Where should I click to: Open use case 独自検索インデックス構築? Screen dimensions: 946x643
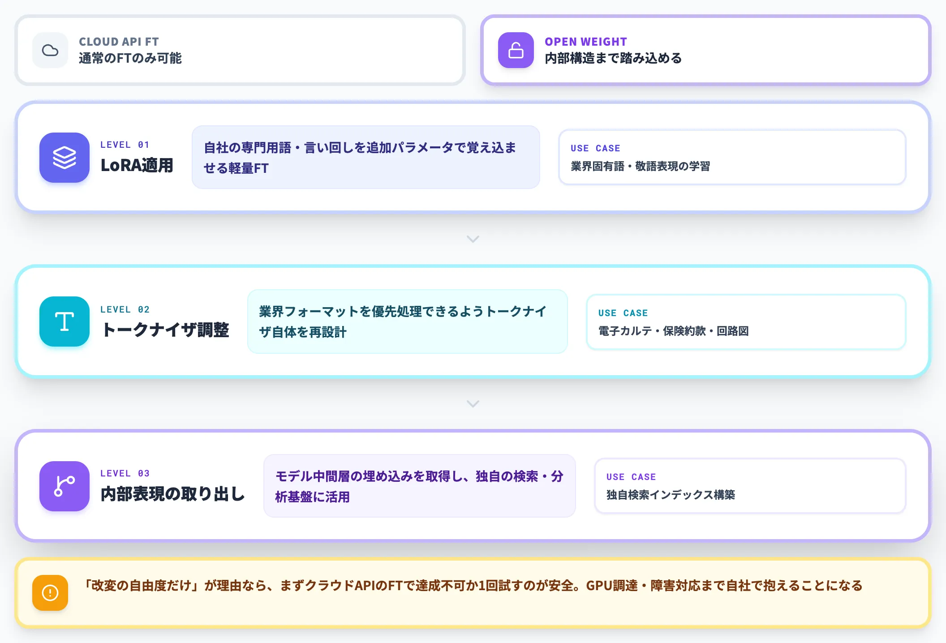[750, 486]
